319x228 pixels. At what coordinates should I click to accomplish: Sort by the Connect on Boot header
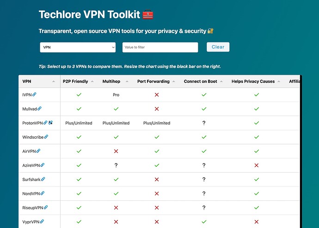click(x=203, y=82)
